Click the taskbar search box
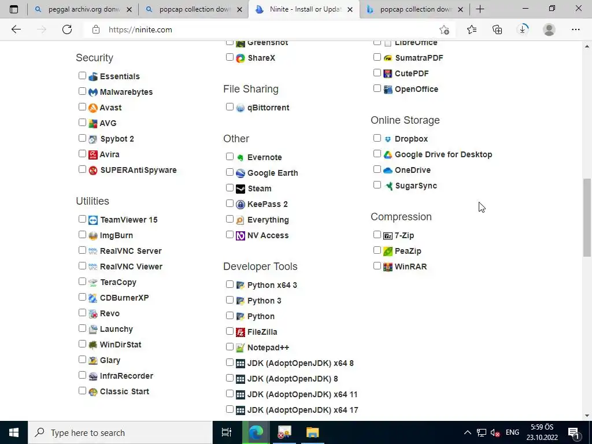Image resolution: width=592 pixels, height=444 pixels. [120, 432]
